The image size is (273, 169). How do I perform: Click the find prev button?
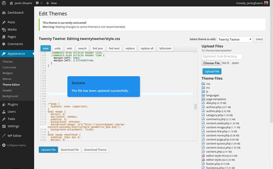point(98,48)
